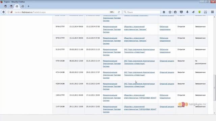Open the green extension icon
Screen dimensions: 216x121
pos(199,12)
